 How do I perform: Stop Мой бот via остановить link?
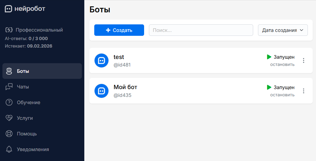point(282,95)
